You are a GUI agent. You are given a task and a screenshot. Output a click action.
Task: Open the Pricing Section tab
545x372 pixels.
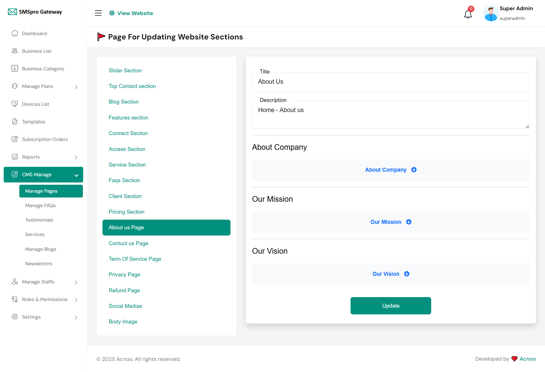(x=127, y=212)
